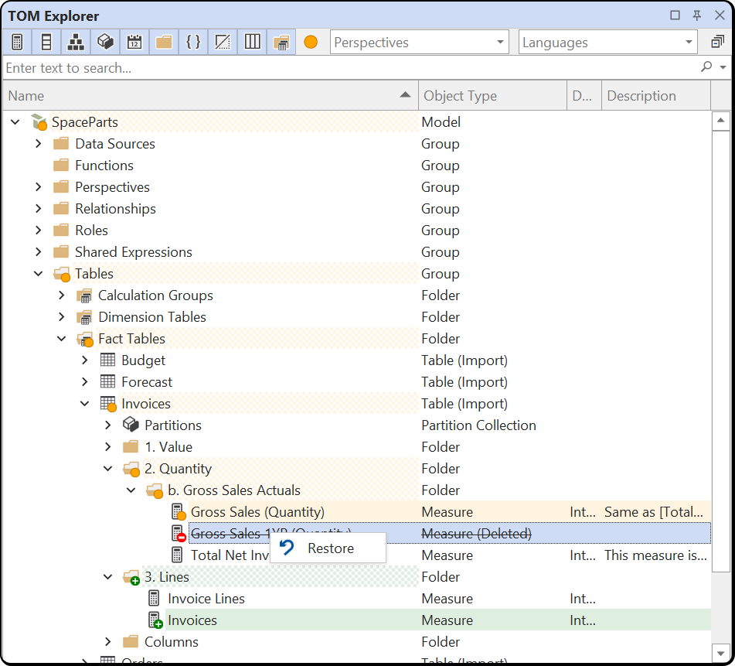Click the curly braces toolbar icon
735x666 pixels.
(193, 43)
